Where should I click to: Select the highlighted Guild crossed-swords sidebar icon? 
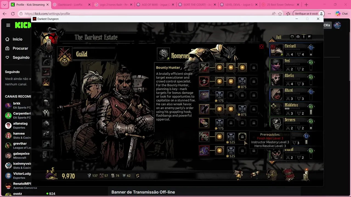point(46,82)
